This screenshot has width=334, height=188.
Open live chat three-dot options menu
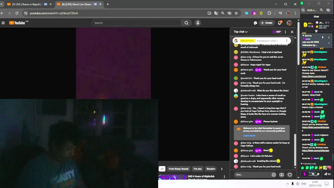click(x=285, y=32)
